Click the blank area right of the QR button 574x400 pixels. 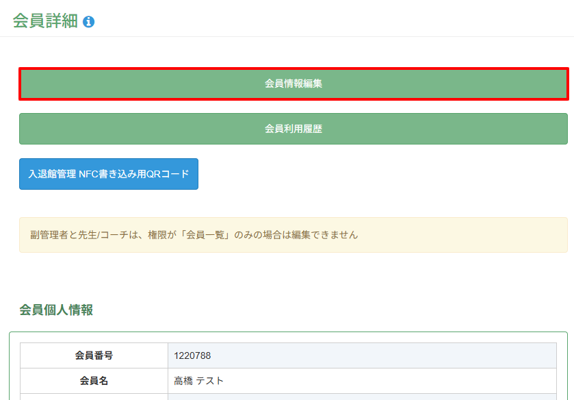[383, 175]
